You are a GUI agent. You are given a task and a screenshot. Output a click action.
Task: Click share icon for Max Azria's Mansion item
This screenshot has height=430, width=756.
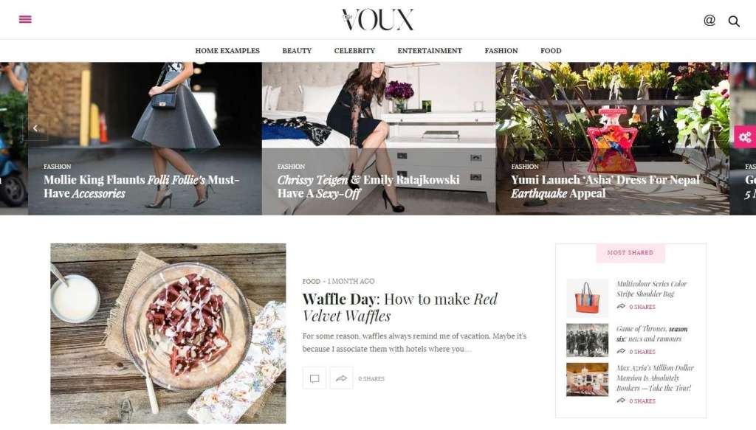(x=621, y=400)
